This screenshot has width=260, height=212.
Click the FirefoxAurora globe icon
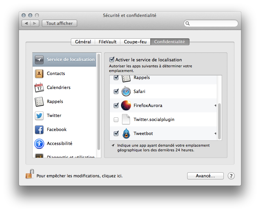click(126, 105)
